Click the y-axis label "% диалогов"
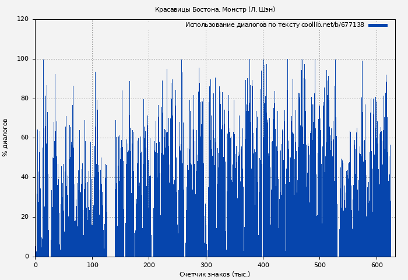 coord(6,138)
